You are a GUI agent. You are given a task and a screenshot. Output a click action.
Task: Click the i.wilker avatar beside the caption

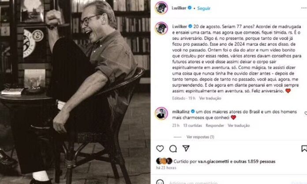[x=161, y=28]
